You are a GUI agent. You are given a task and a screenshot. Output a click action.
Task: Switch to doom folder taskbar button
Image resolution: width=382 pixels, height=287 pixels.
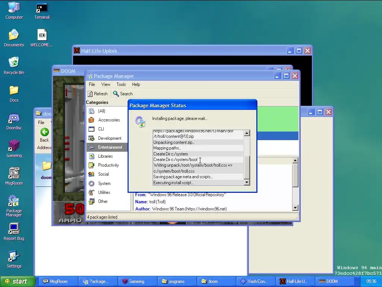click(x=217, y=282)
